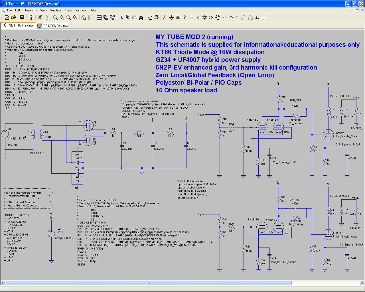365x292 pixels.
Task: Click the '16 Ohm speaker load' text
Action: click(x=186, y=90)
